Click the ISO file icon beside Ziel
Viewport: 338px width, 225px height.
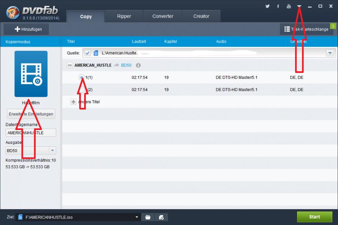tap(20, 217)
